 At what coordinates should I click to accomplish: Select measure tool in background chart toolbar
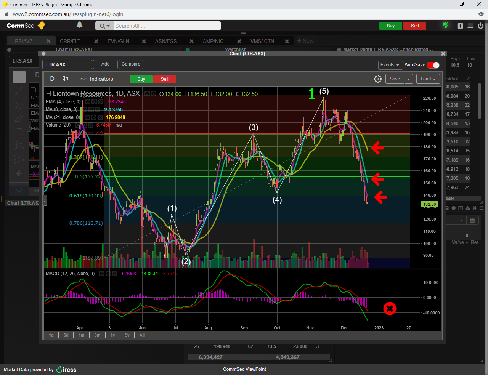pyautogui.click(x=19, y=160)
